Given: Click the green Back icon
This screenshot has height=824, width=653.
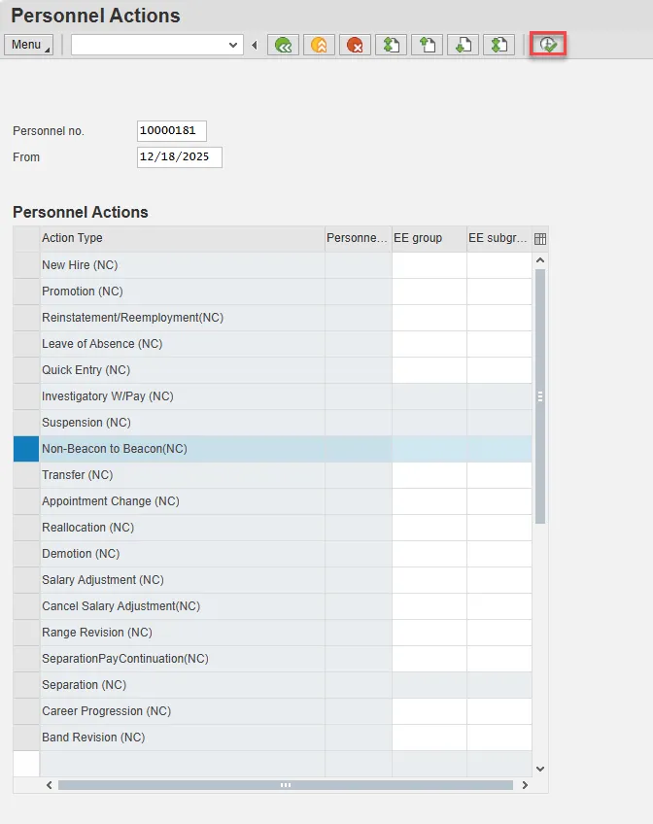Looking at the screenshot, I should (x=284, y=45).
